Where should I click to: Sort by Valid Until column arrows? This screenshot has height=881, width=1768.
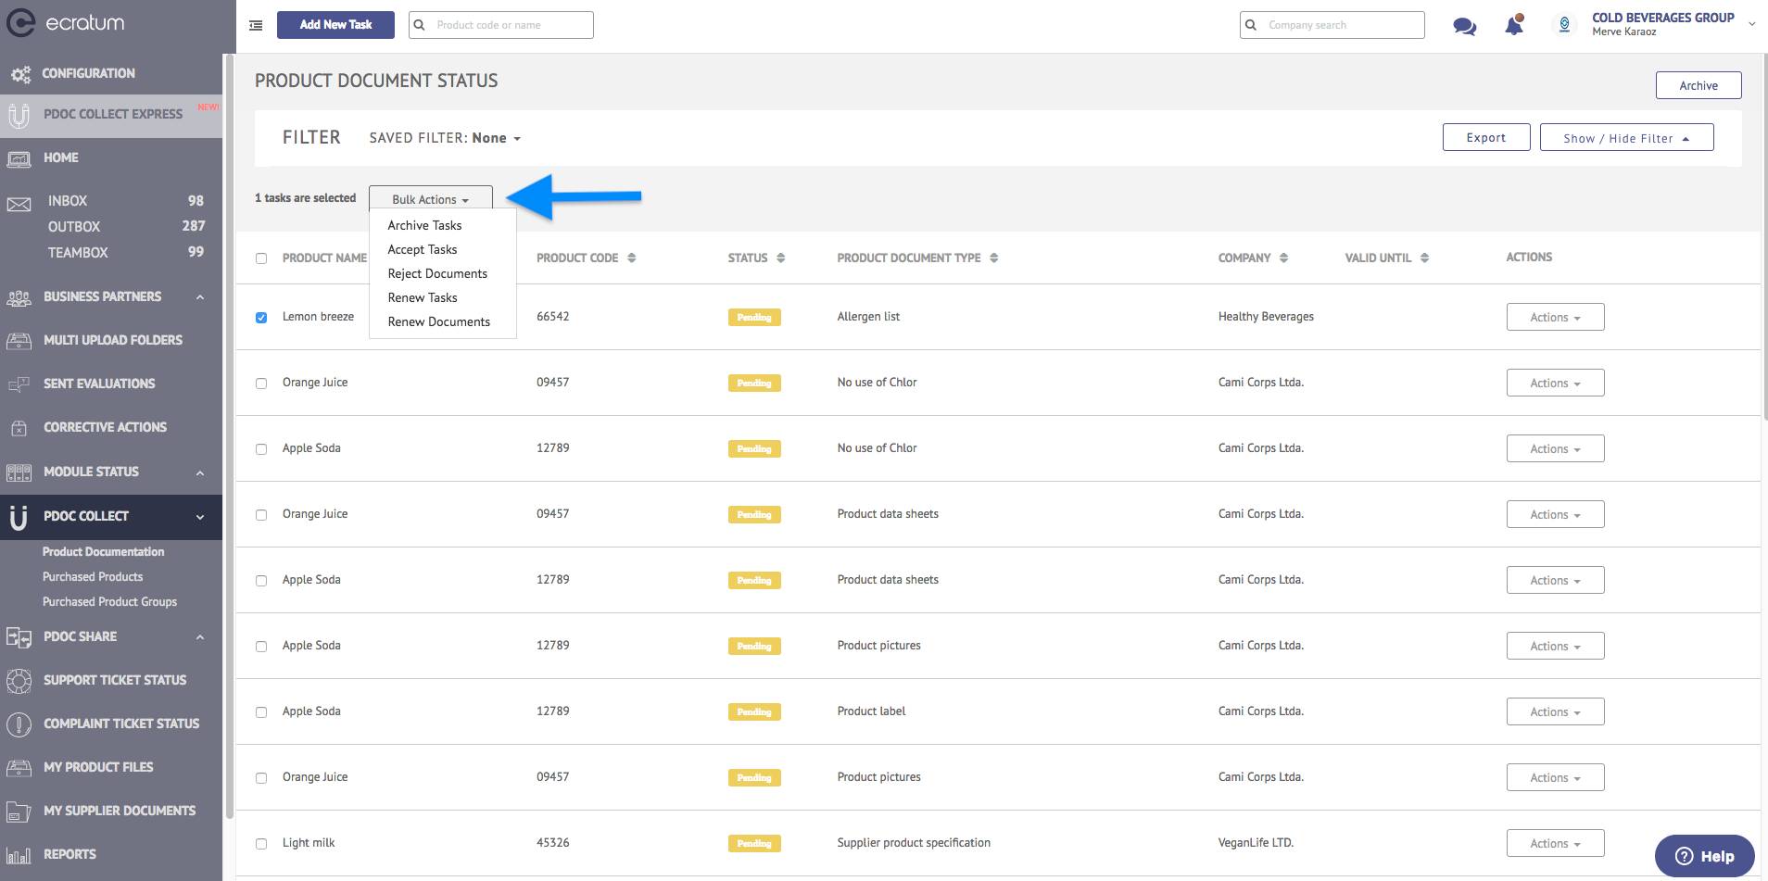click(x=1424, y=258)
